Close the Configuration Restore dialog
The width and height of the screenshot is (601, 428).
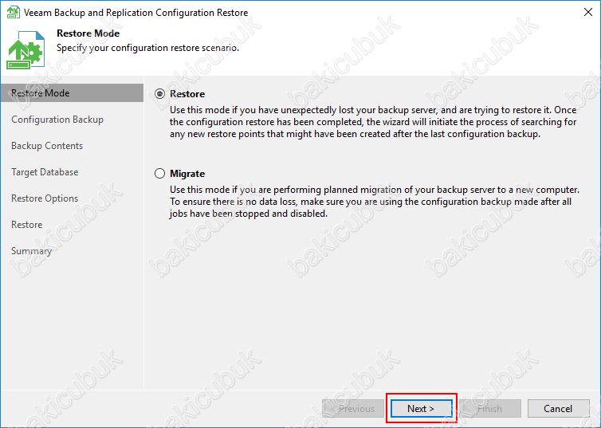pos(588,12)
